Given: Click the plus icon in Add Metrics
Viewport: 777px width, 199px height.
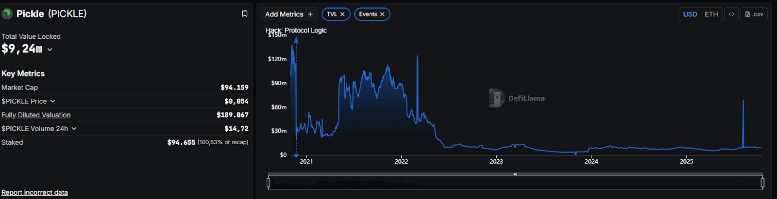Looking at the screenshot, I should point(310,15).
